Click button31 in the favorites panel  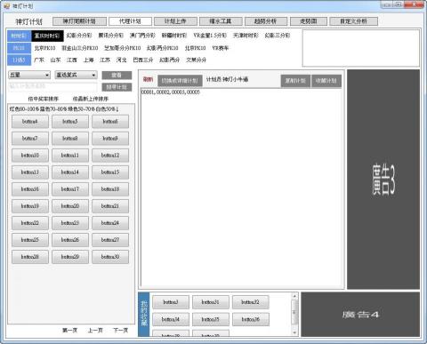(211, 302)
